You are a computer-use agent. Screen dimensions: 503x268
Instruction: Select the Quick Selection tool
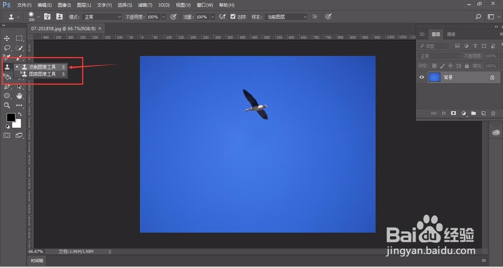[19, 48]
